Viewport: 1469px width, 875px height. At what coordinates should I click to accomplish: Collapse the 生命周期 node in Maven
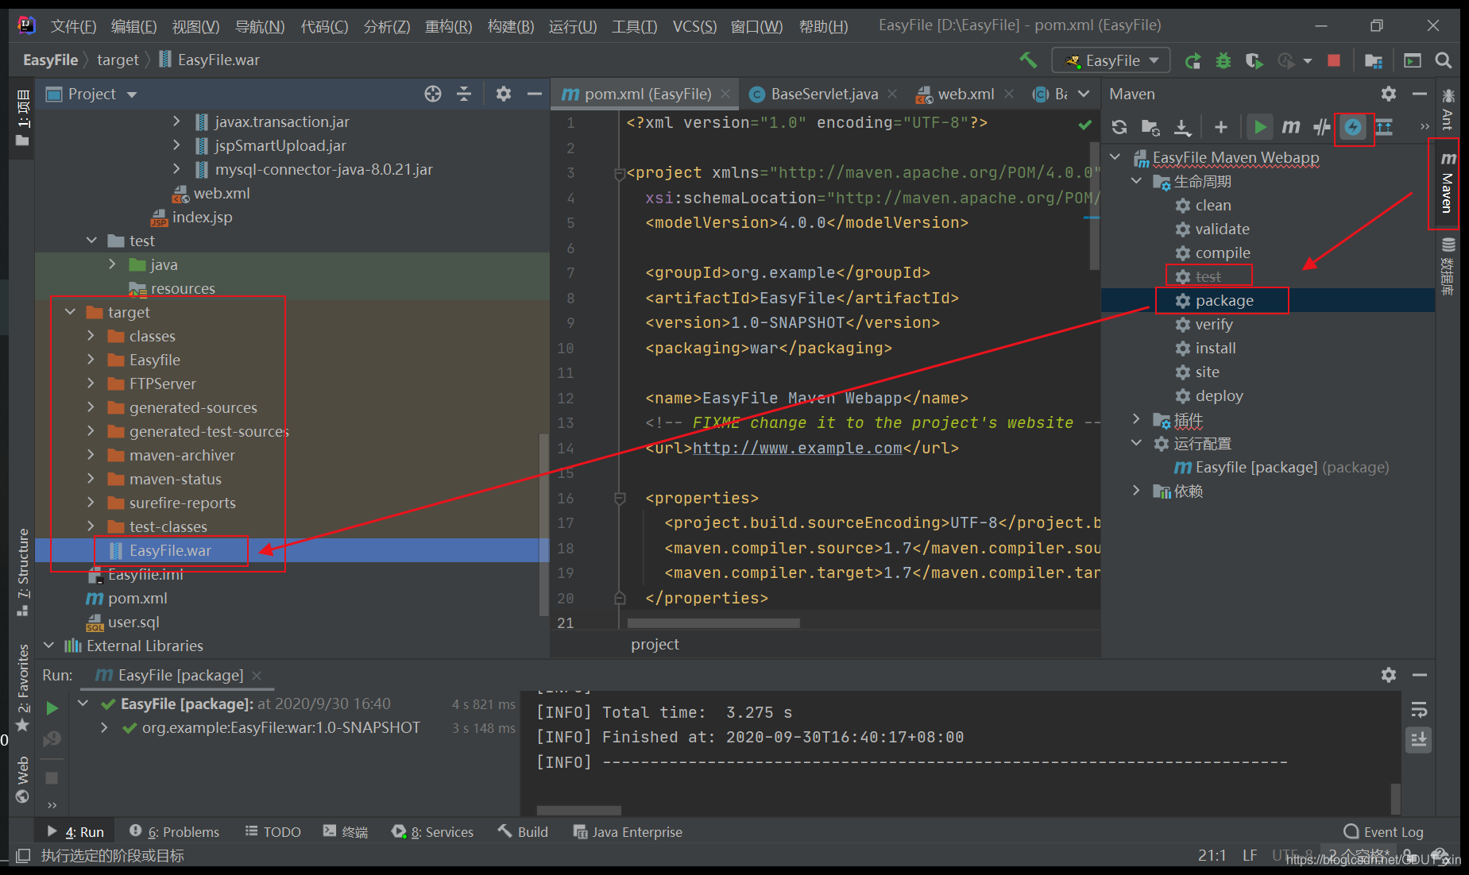tap(1136, 181)
